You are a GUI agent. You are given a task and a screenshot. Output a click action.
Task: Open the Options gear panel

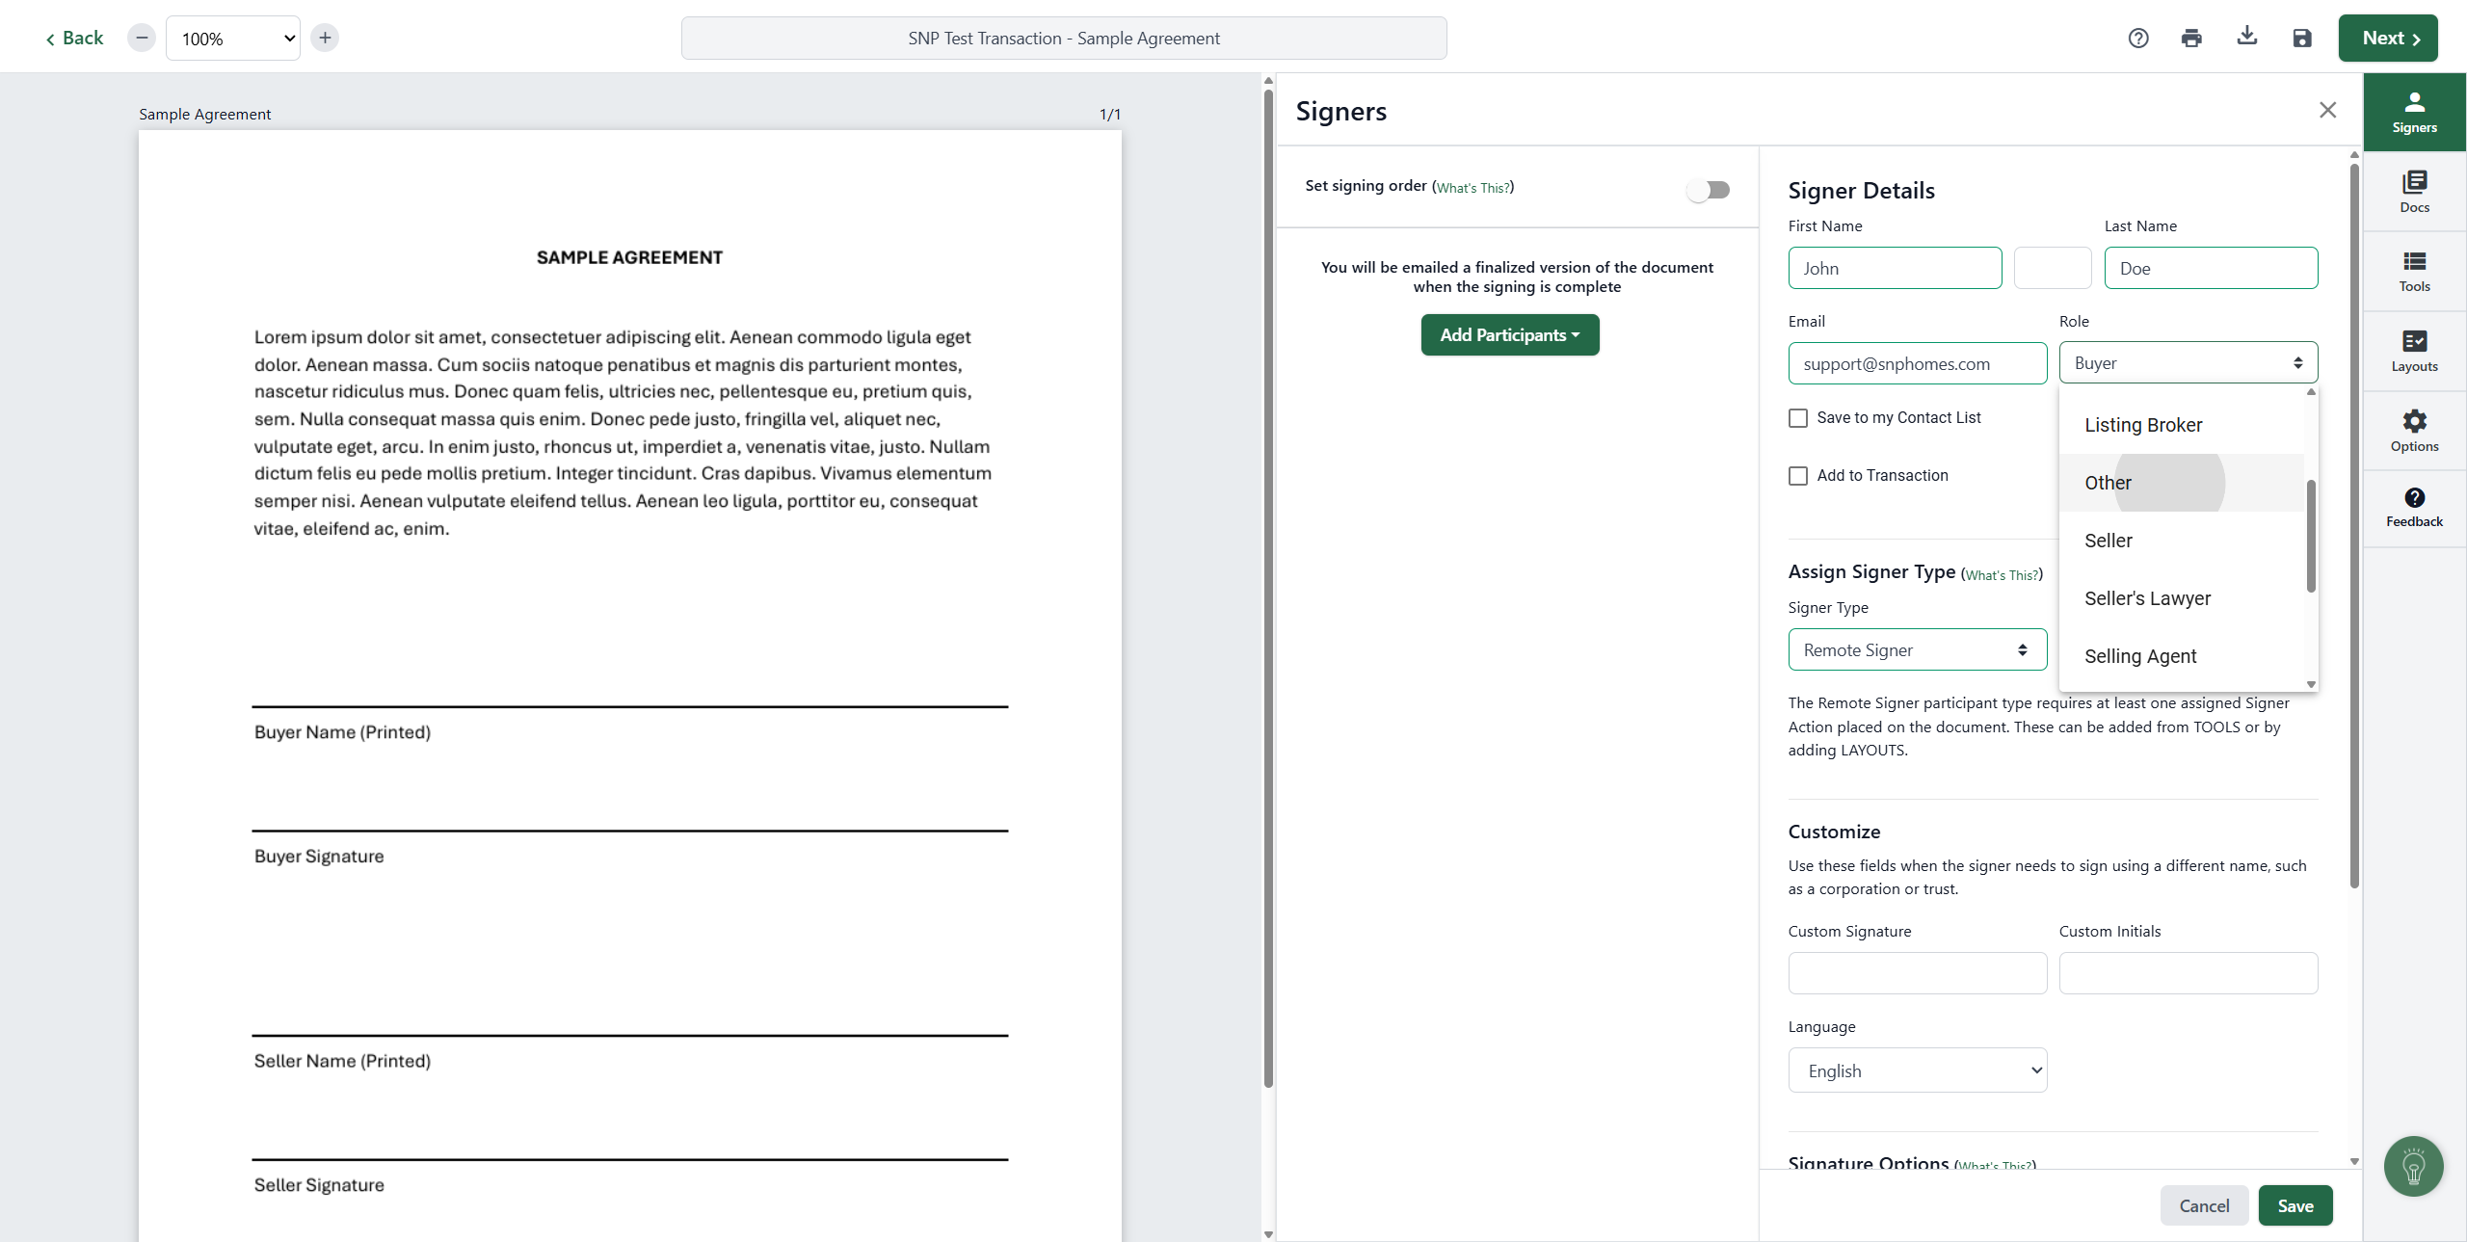pos(2413,431)
